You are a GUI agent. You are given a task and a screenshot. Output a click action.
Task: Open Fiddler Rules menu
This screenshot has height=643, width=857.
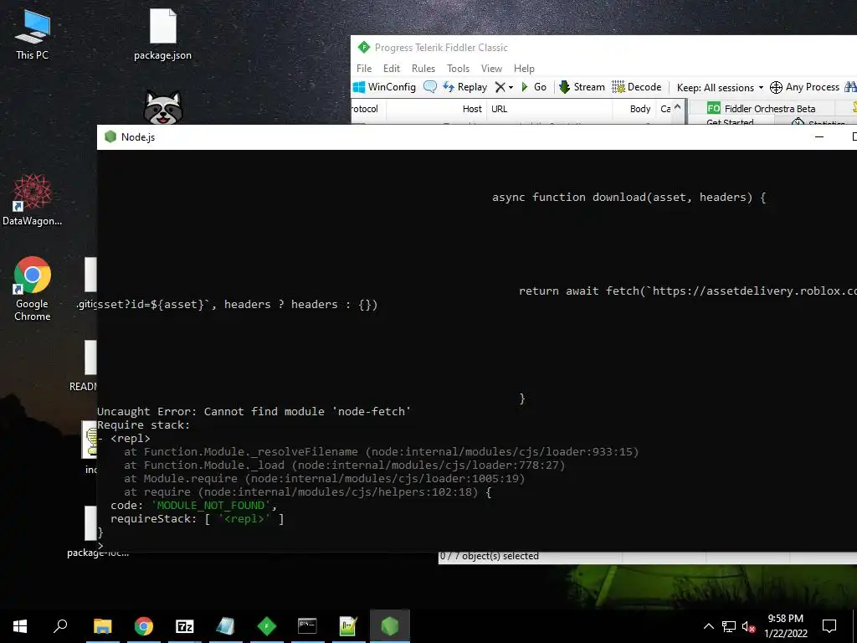pos(423,69)
